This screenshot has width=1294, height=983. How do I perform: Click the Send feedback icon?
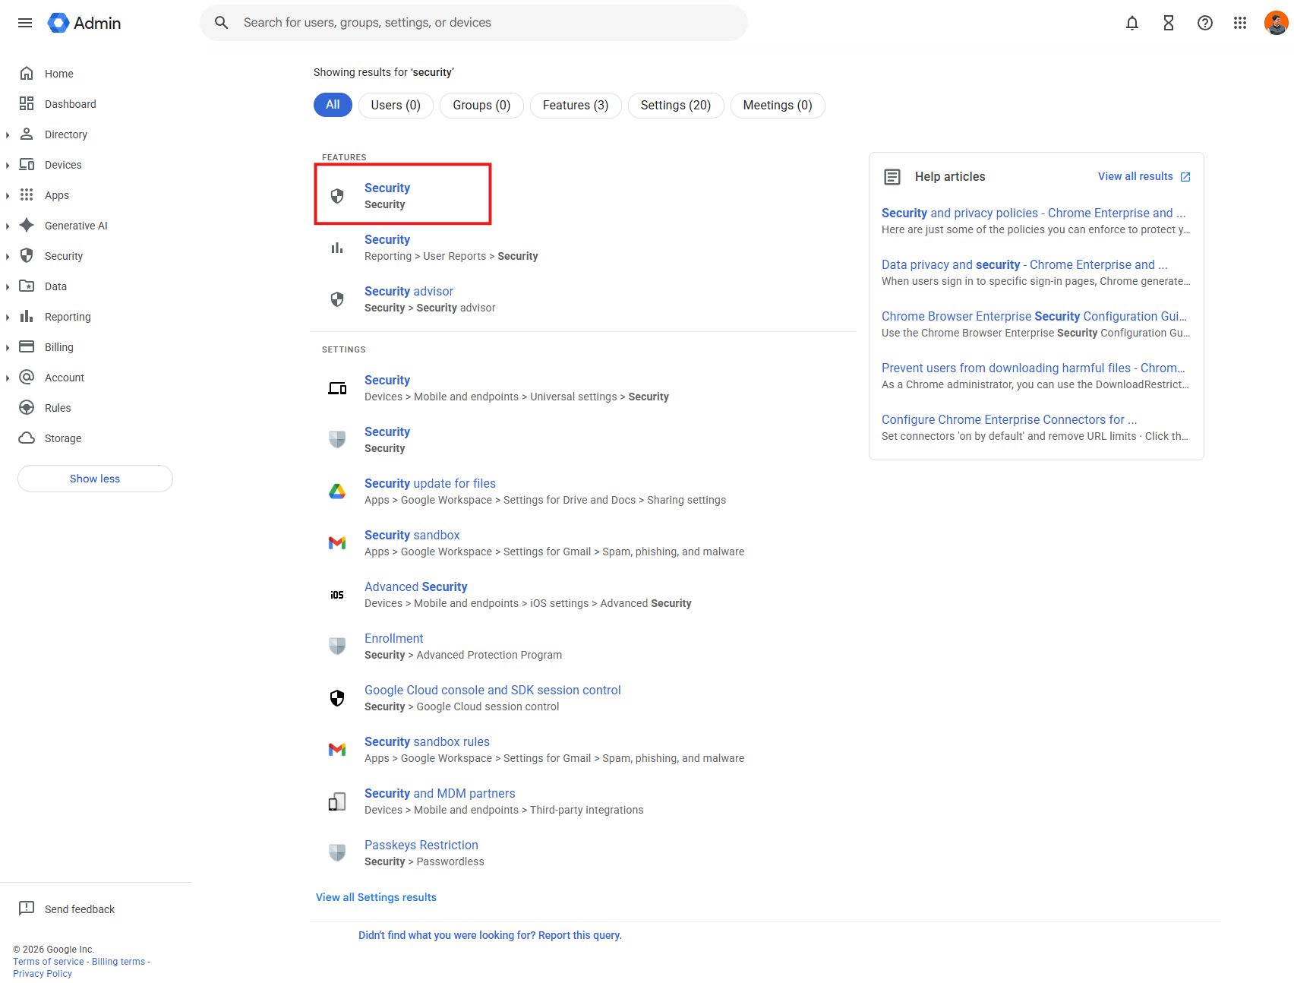[27, 909]
